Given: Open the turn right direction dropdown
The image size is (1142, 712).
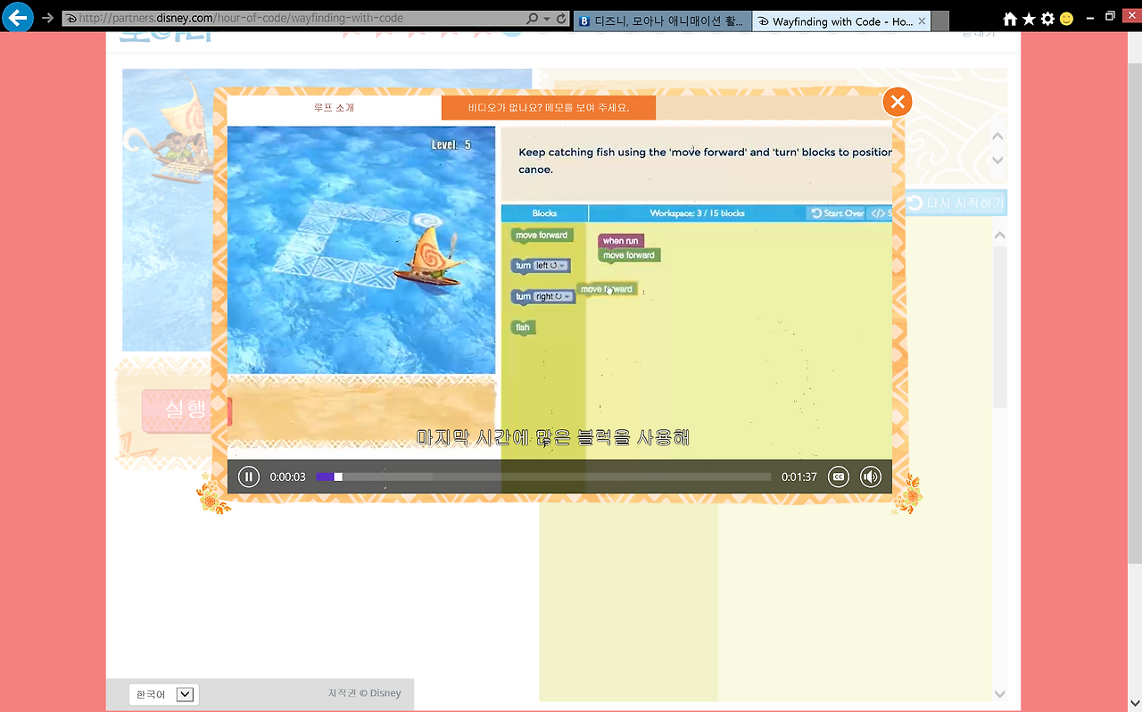Looking at the screenshot, I should (554, 296).
